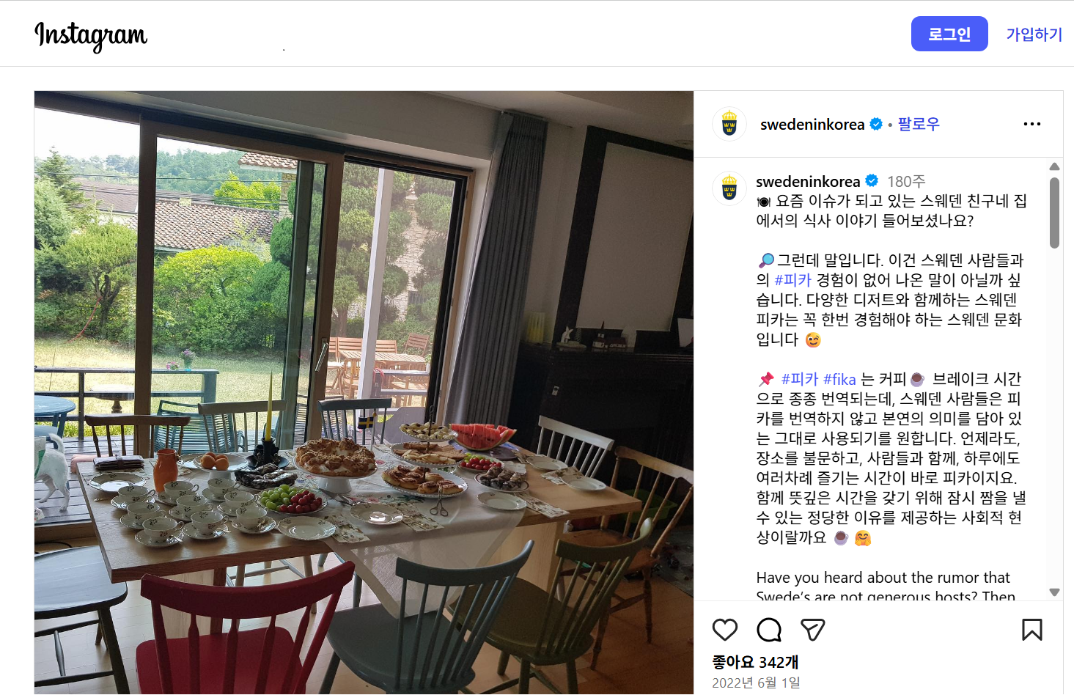The image size is (1074, 695).
Task: Open the #fika hashtag
Action: coord(839,379)
